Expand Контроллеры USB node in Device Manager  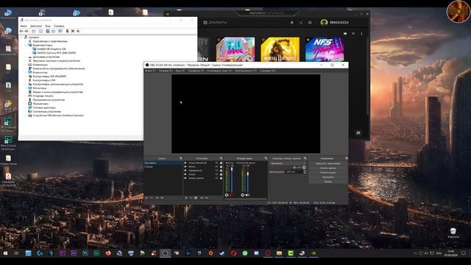tap(26, 80)
